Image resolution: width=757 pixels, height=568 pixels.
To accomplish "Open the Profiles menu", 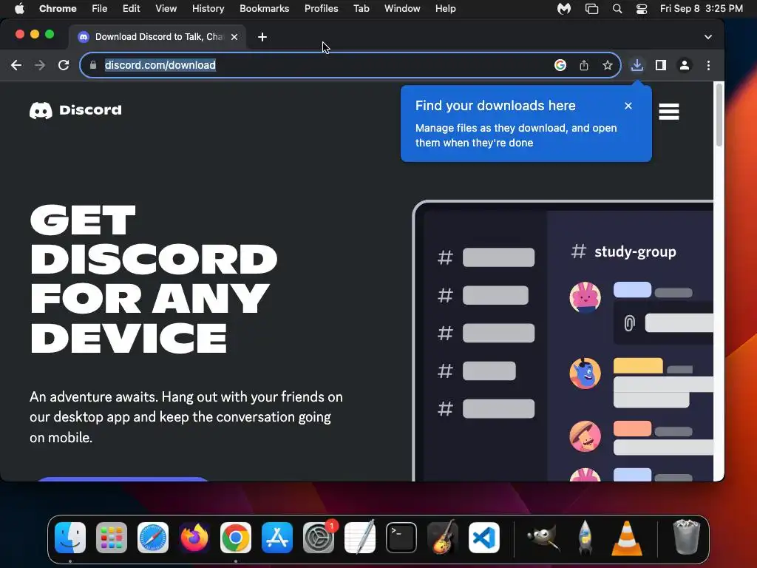I will click(x=321, y=8).
